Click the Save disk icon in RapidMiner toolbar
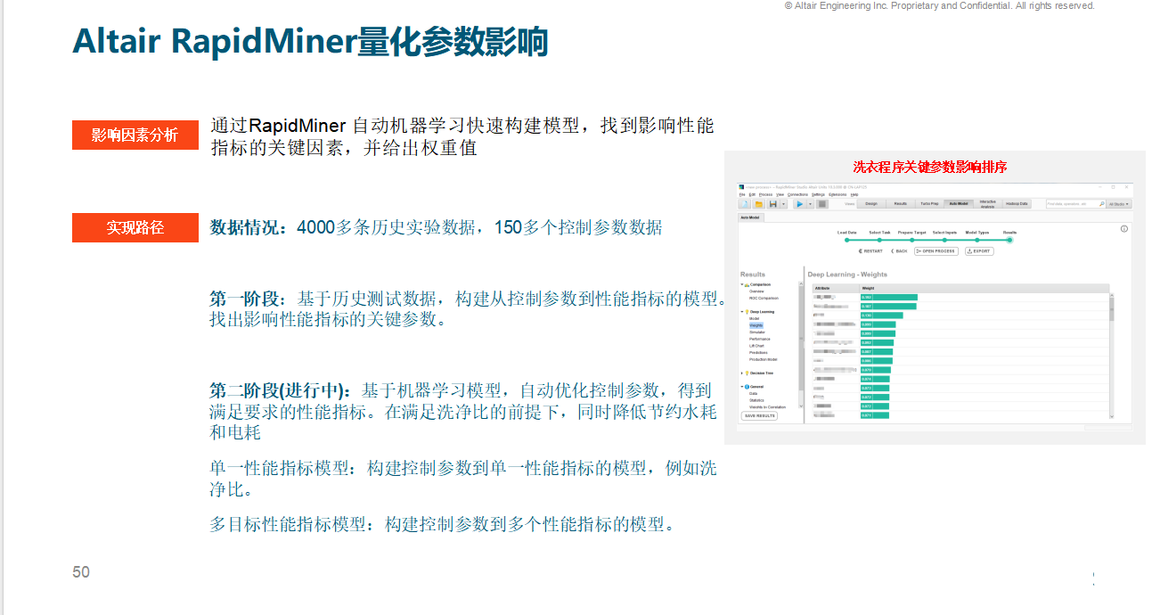 pos(773,204)
